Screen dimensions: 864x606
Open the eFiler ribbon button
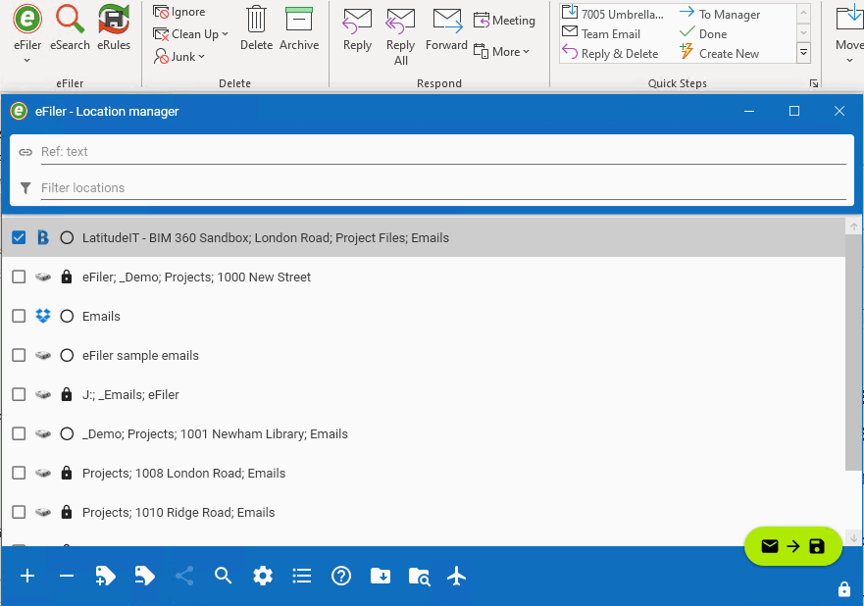[x=27, y=27]
